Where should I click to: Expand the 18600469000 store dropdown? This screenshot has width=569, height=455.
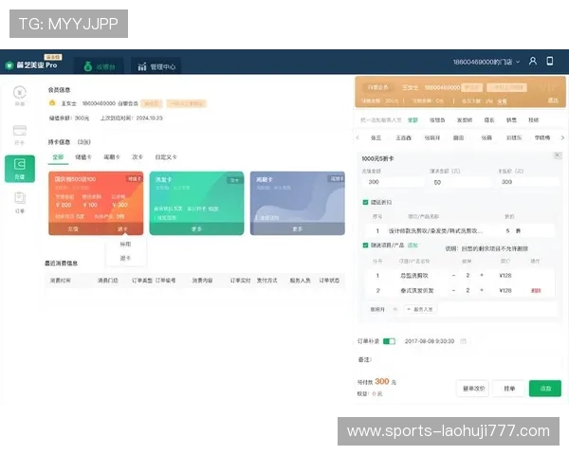pyautogui.click(x=486, y=62)
